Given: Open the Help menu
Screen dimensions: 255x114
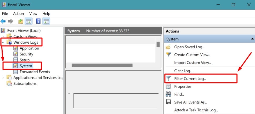Looking at the screenshot, I should [x=46, y=14].
